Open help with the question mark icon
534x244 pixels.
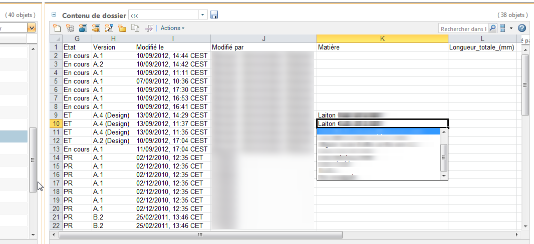tap(522, 28)
